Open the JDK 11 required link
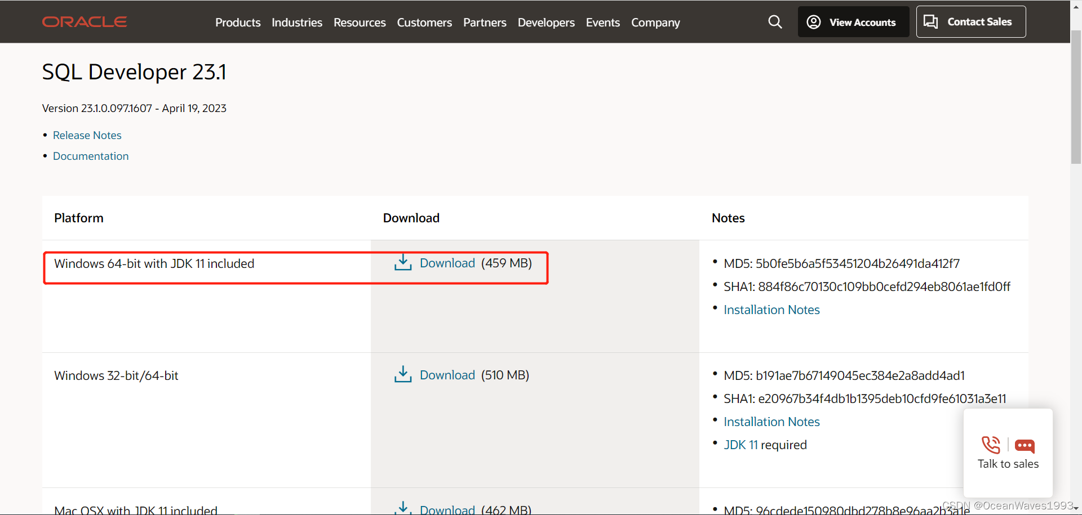Screen dimensions: 1082x515 (x=740, y=445)
